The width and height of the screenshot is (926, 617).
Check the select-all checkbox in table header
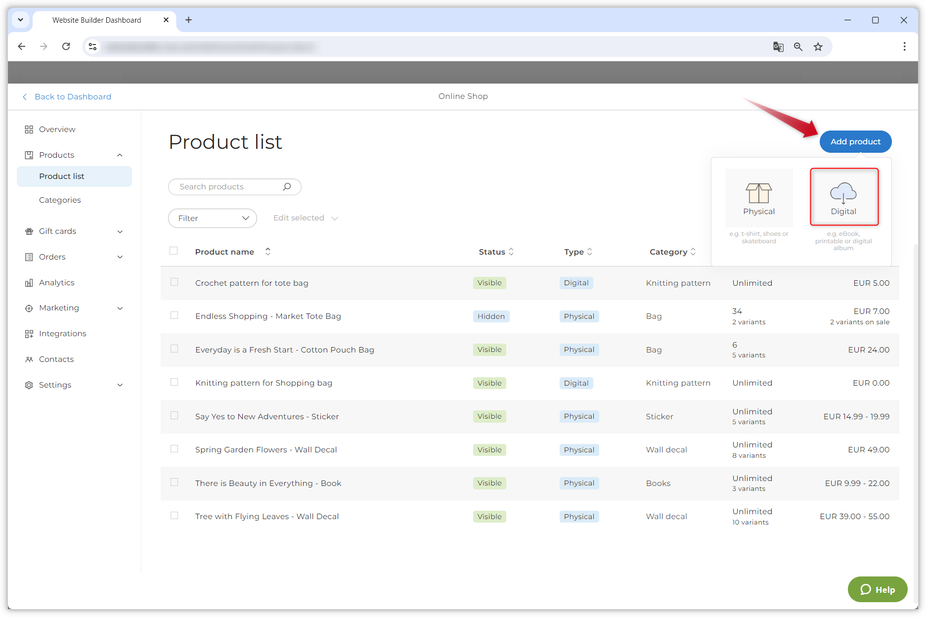(x=174, y=251)
